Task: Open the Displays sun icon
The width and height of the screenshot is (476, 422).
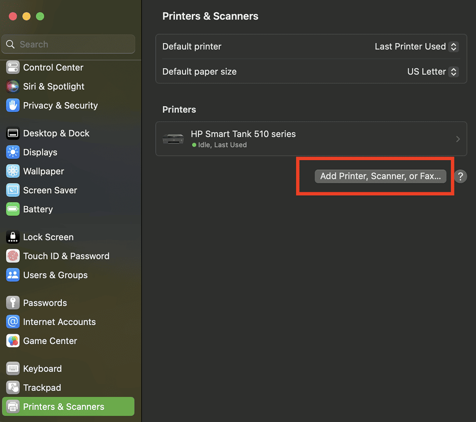Action: [x=13, y=152]
